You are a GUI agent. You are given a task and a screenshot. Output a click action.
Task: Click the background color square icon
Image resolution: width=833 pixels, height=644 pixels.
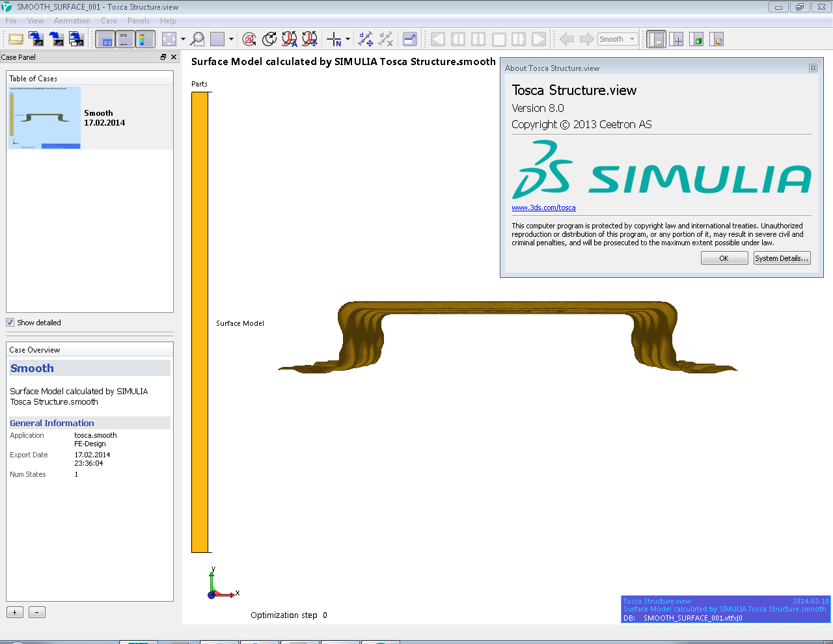tap(217, 39)
